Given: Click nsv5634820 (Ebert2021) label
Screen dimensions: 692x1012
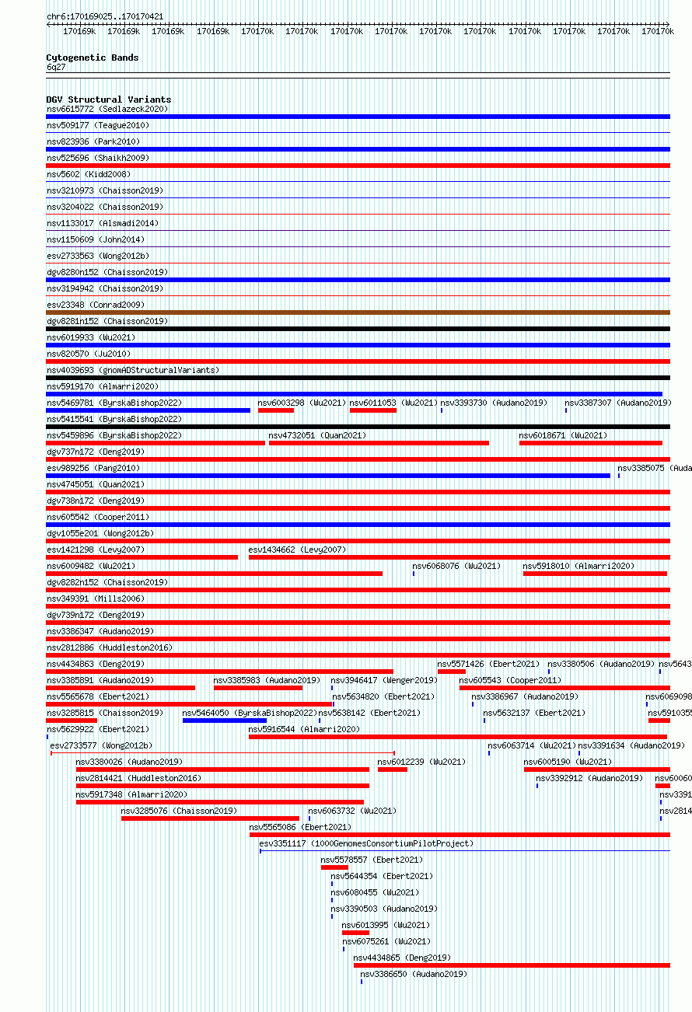Looking at the screenshot, I should coord(384,696).
